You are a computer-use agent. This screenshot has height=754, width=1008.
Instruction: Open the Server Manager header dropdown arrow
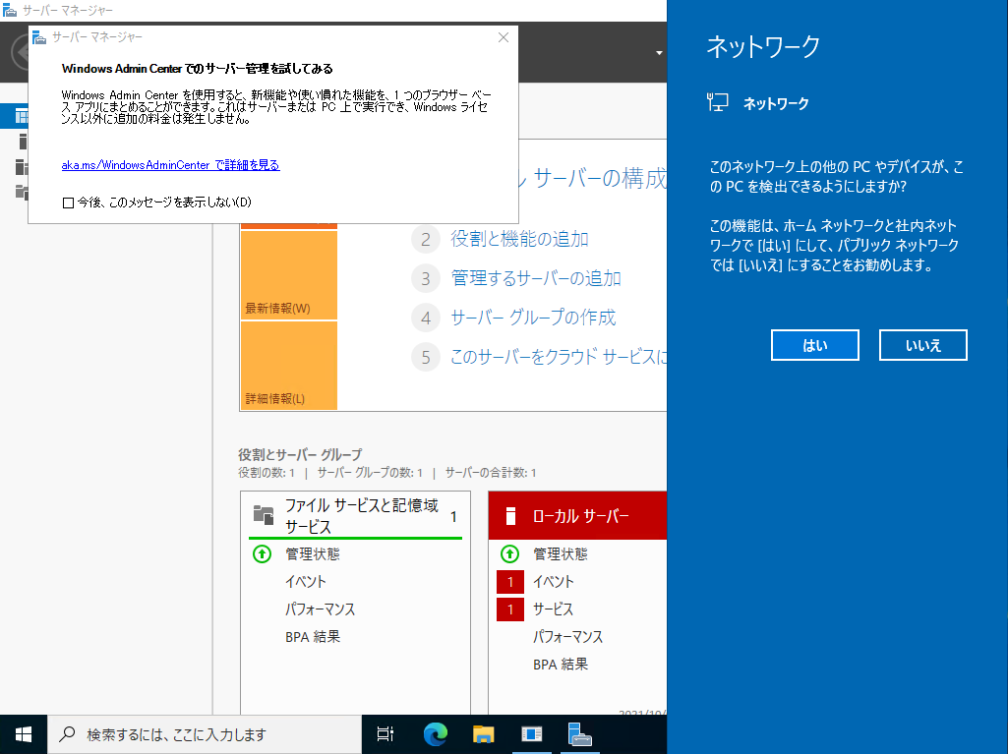tap(659, 53)
